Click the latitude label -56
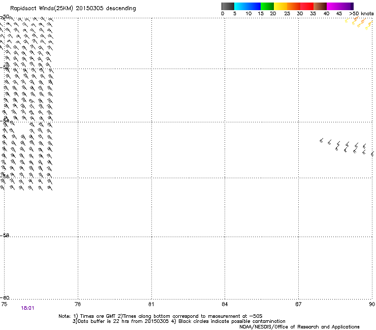 [x=5, y=177]
